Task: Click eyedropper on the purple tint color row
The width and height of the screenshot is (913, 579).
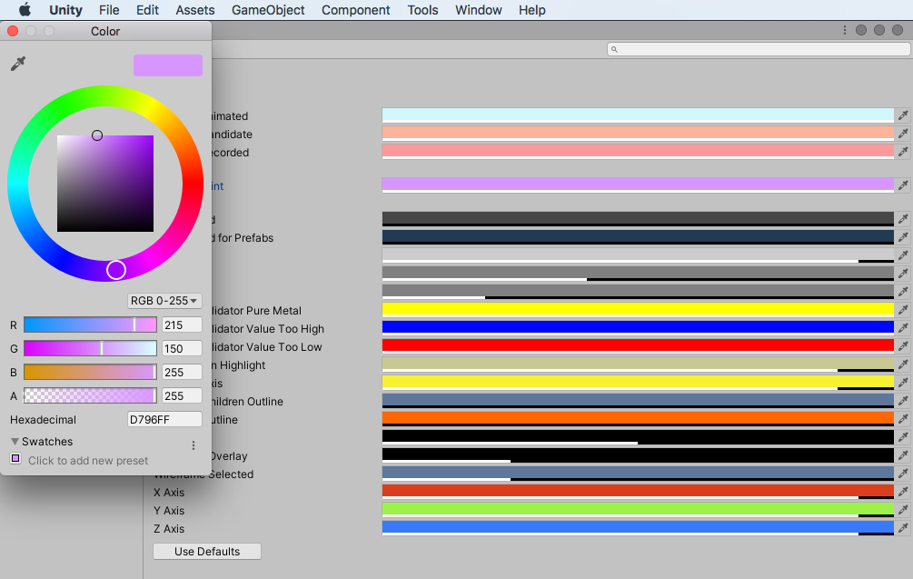Action: point(903,185)
